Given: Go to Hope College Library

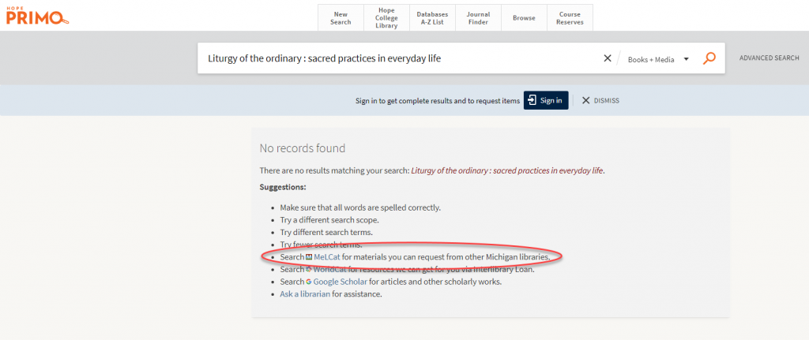Looking at the screenshot, I should pos(386,18).
